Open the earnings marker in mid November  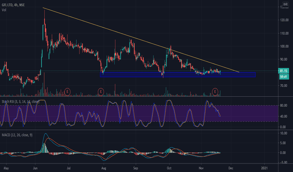(215, 92)
